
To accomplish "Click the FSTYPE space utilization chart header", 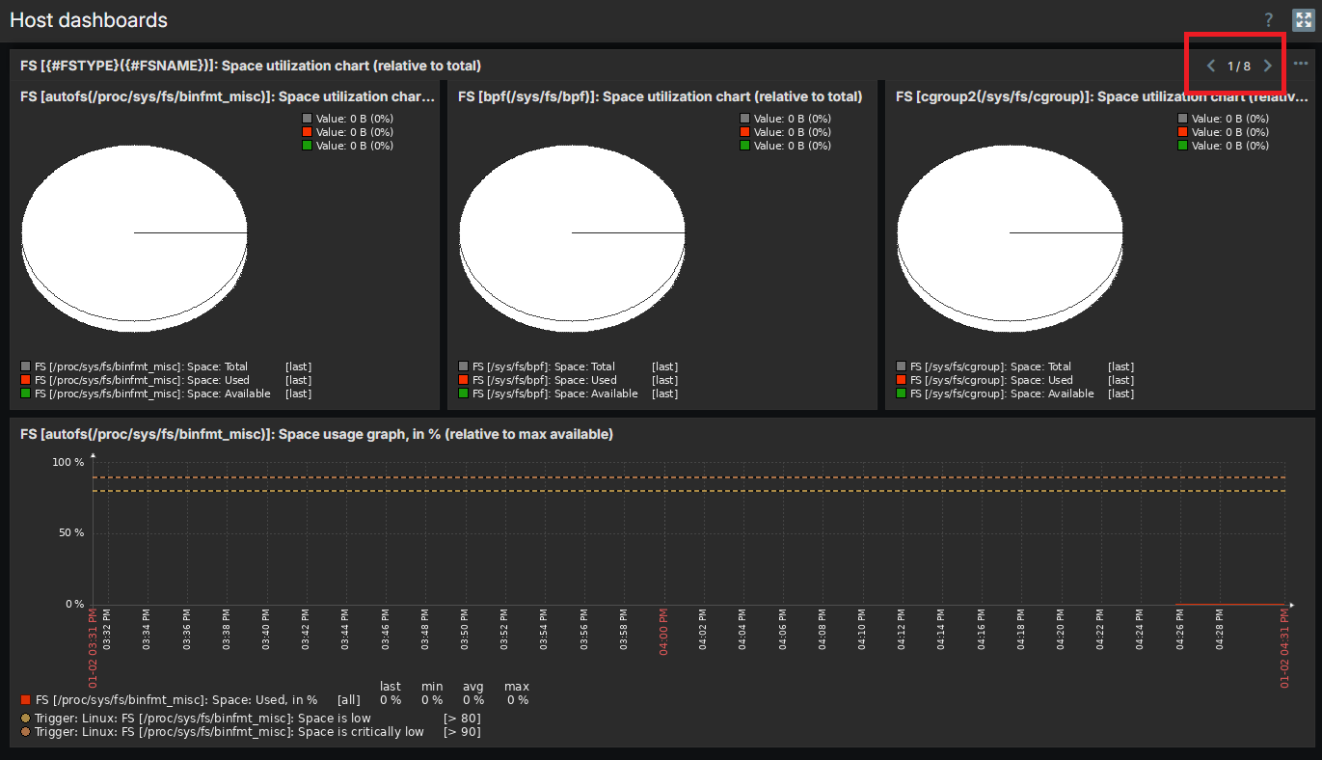I will (251, 66).
